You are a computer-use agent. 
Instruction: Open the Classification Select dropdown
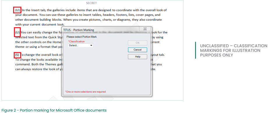(x=81, y=45)
